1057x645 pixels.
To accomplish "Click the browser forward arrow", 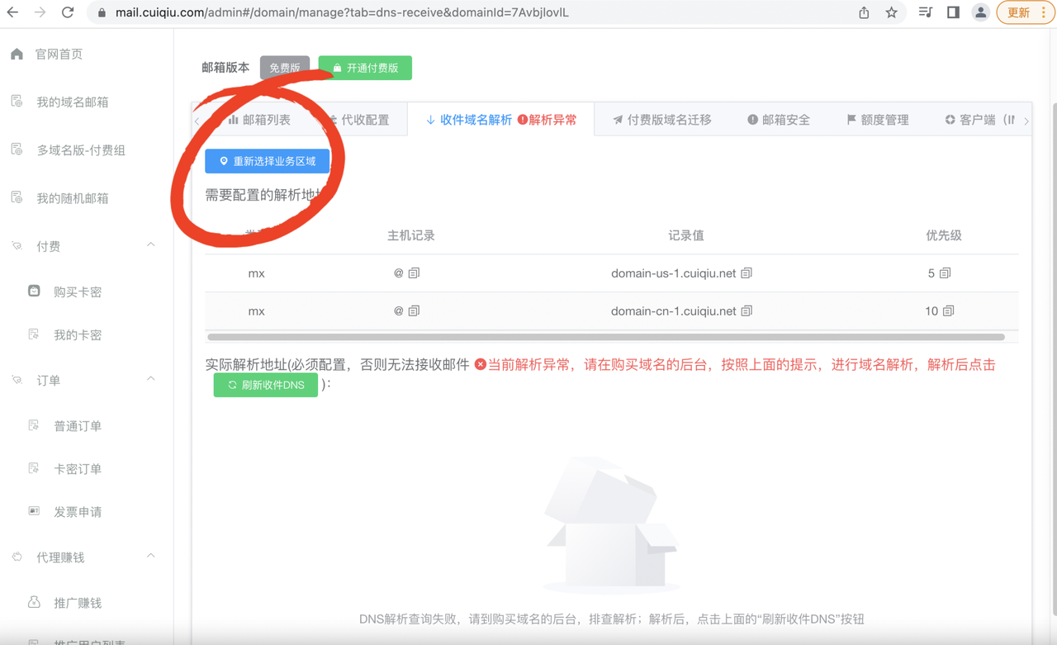I will coord(40,12).
